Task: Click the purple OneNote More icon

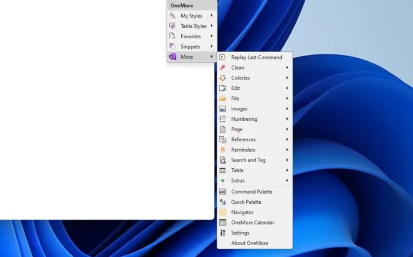Action: pos(172,57)
